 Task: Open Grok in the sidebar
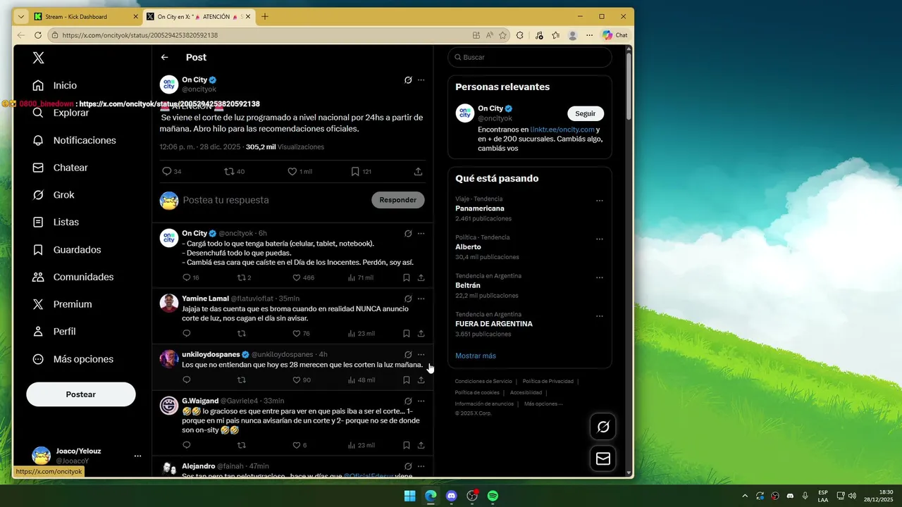(54, 195)
